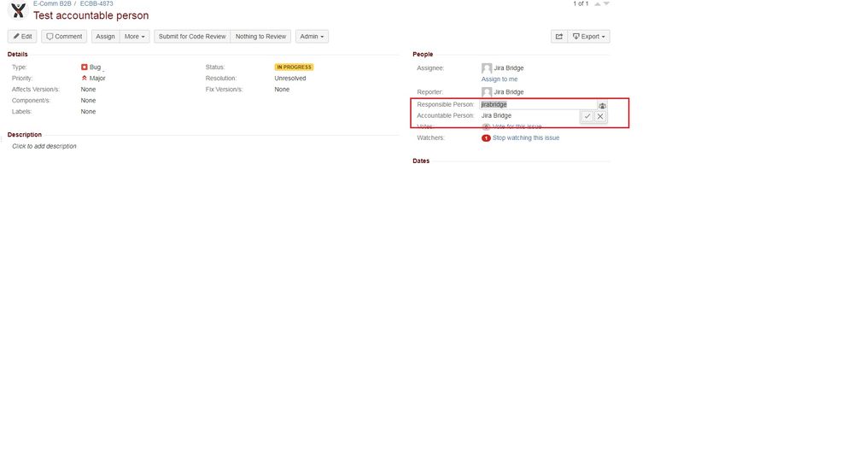Click the Unresolved resolution value

click(290, 79)
